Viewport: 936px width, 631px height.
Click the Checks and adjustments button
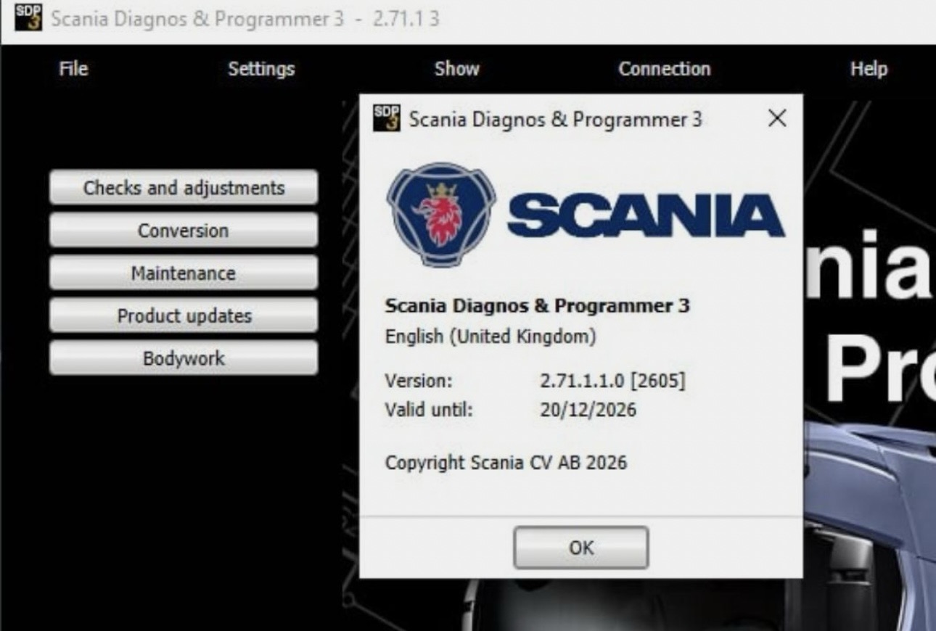[184, 188]
